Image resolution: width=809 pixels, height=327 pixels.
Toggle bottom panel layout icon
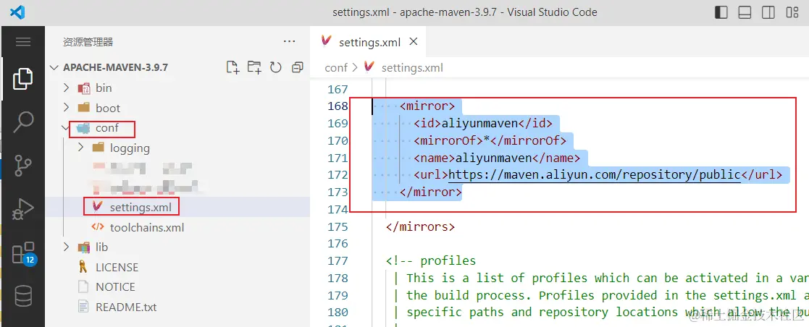(x=745, y=12)
